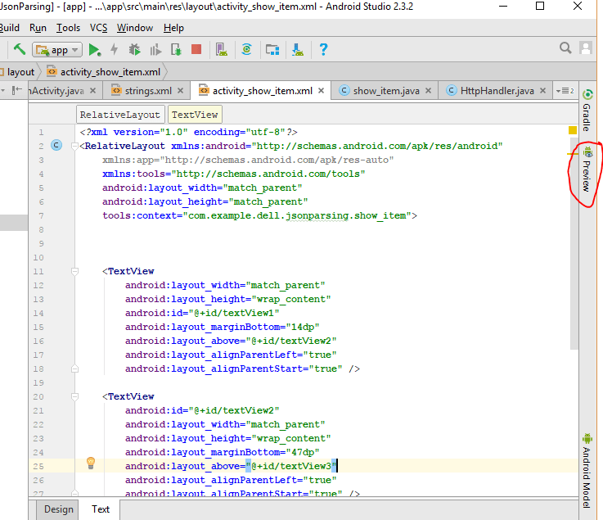Click the user account icon in toolbar

point(585,48)
